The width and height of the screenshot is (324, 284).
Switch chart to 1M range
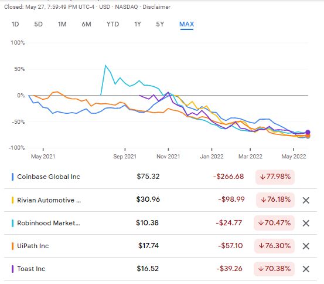click(x=62, y=24)
